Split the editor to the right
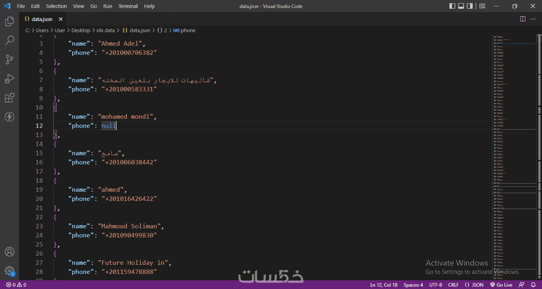The image size is (542, 289). (x=523, y=19)
